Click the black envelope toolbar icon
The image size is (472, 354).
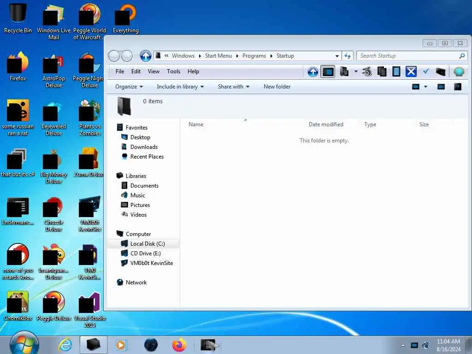(440, 71)
